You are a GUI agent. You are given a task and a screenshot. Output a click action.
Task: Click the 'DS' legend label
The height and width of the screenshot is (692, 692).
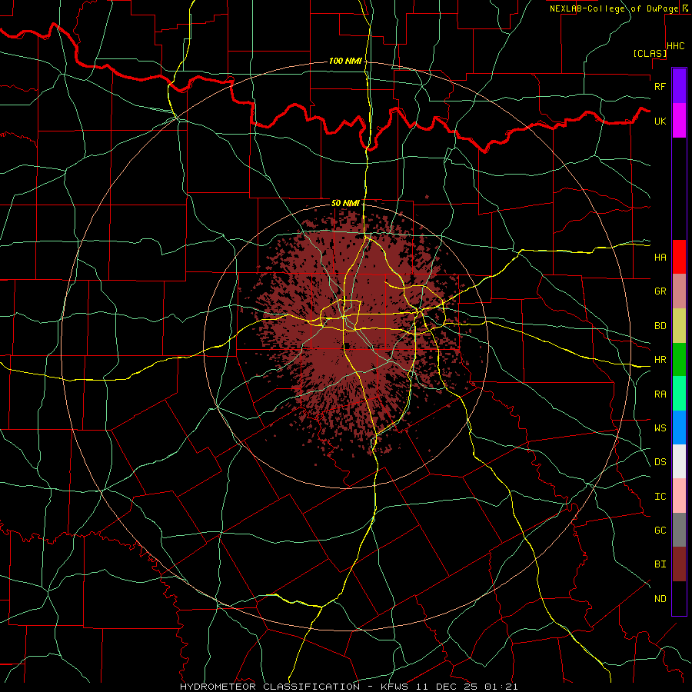point(660,462)
